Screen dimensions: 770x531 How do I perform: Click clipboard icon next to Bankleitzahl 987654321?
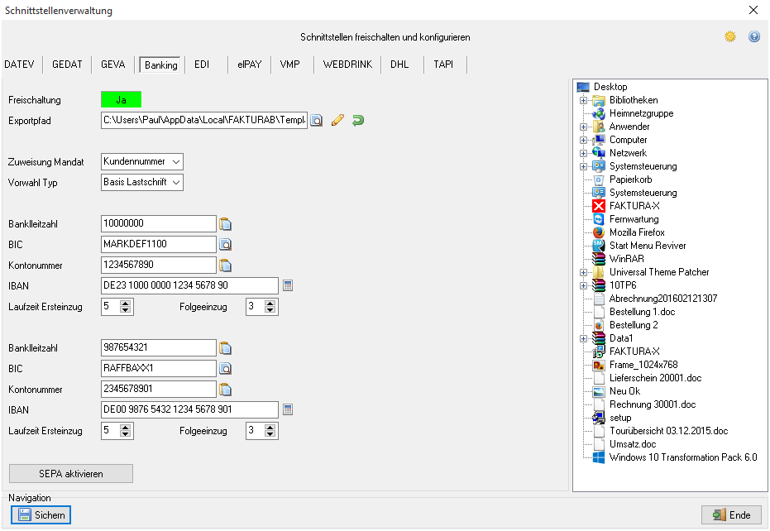(226, 348)
